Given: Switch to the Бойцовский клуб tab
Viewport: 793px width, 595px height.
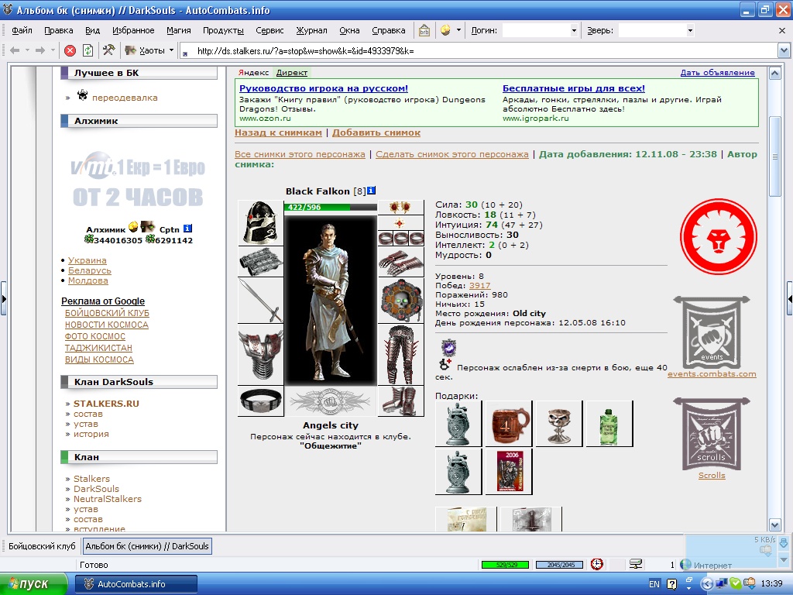Looking at the screenshot, I should [42, 546].
